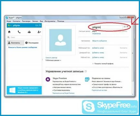
Task: Open the Skype menu in menu bar
Action: (9, 21)
